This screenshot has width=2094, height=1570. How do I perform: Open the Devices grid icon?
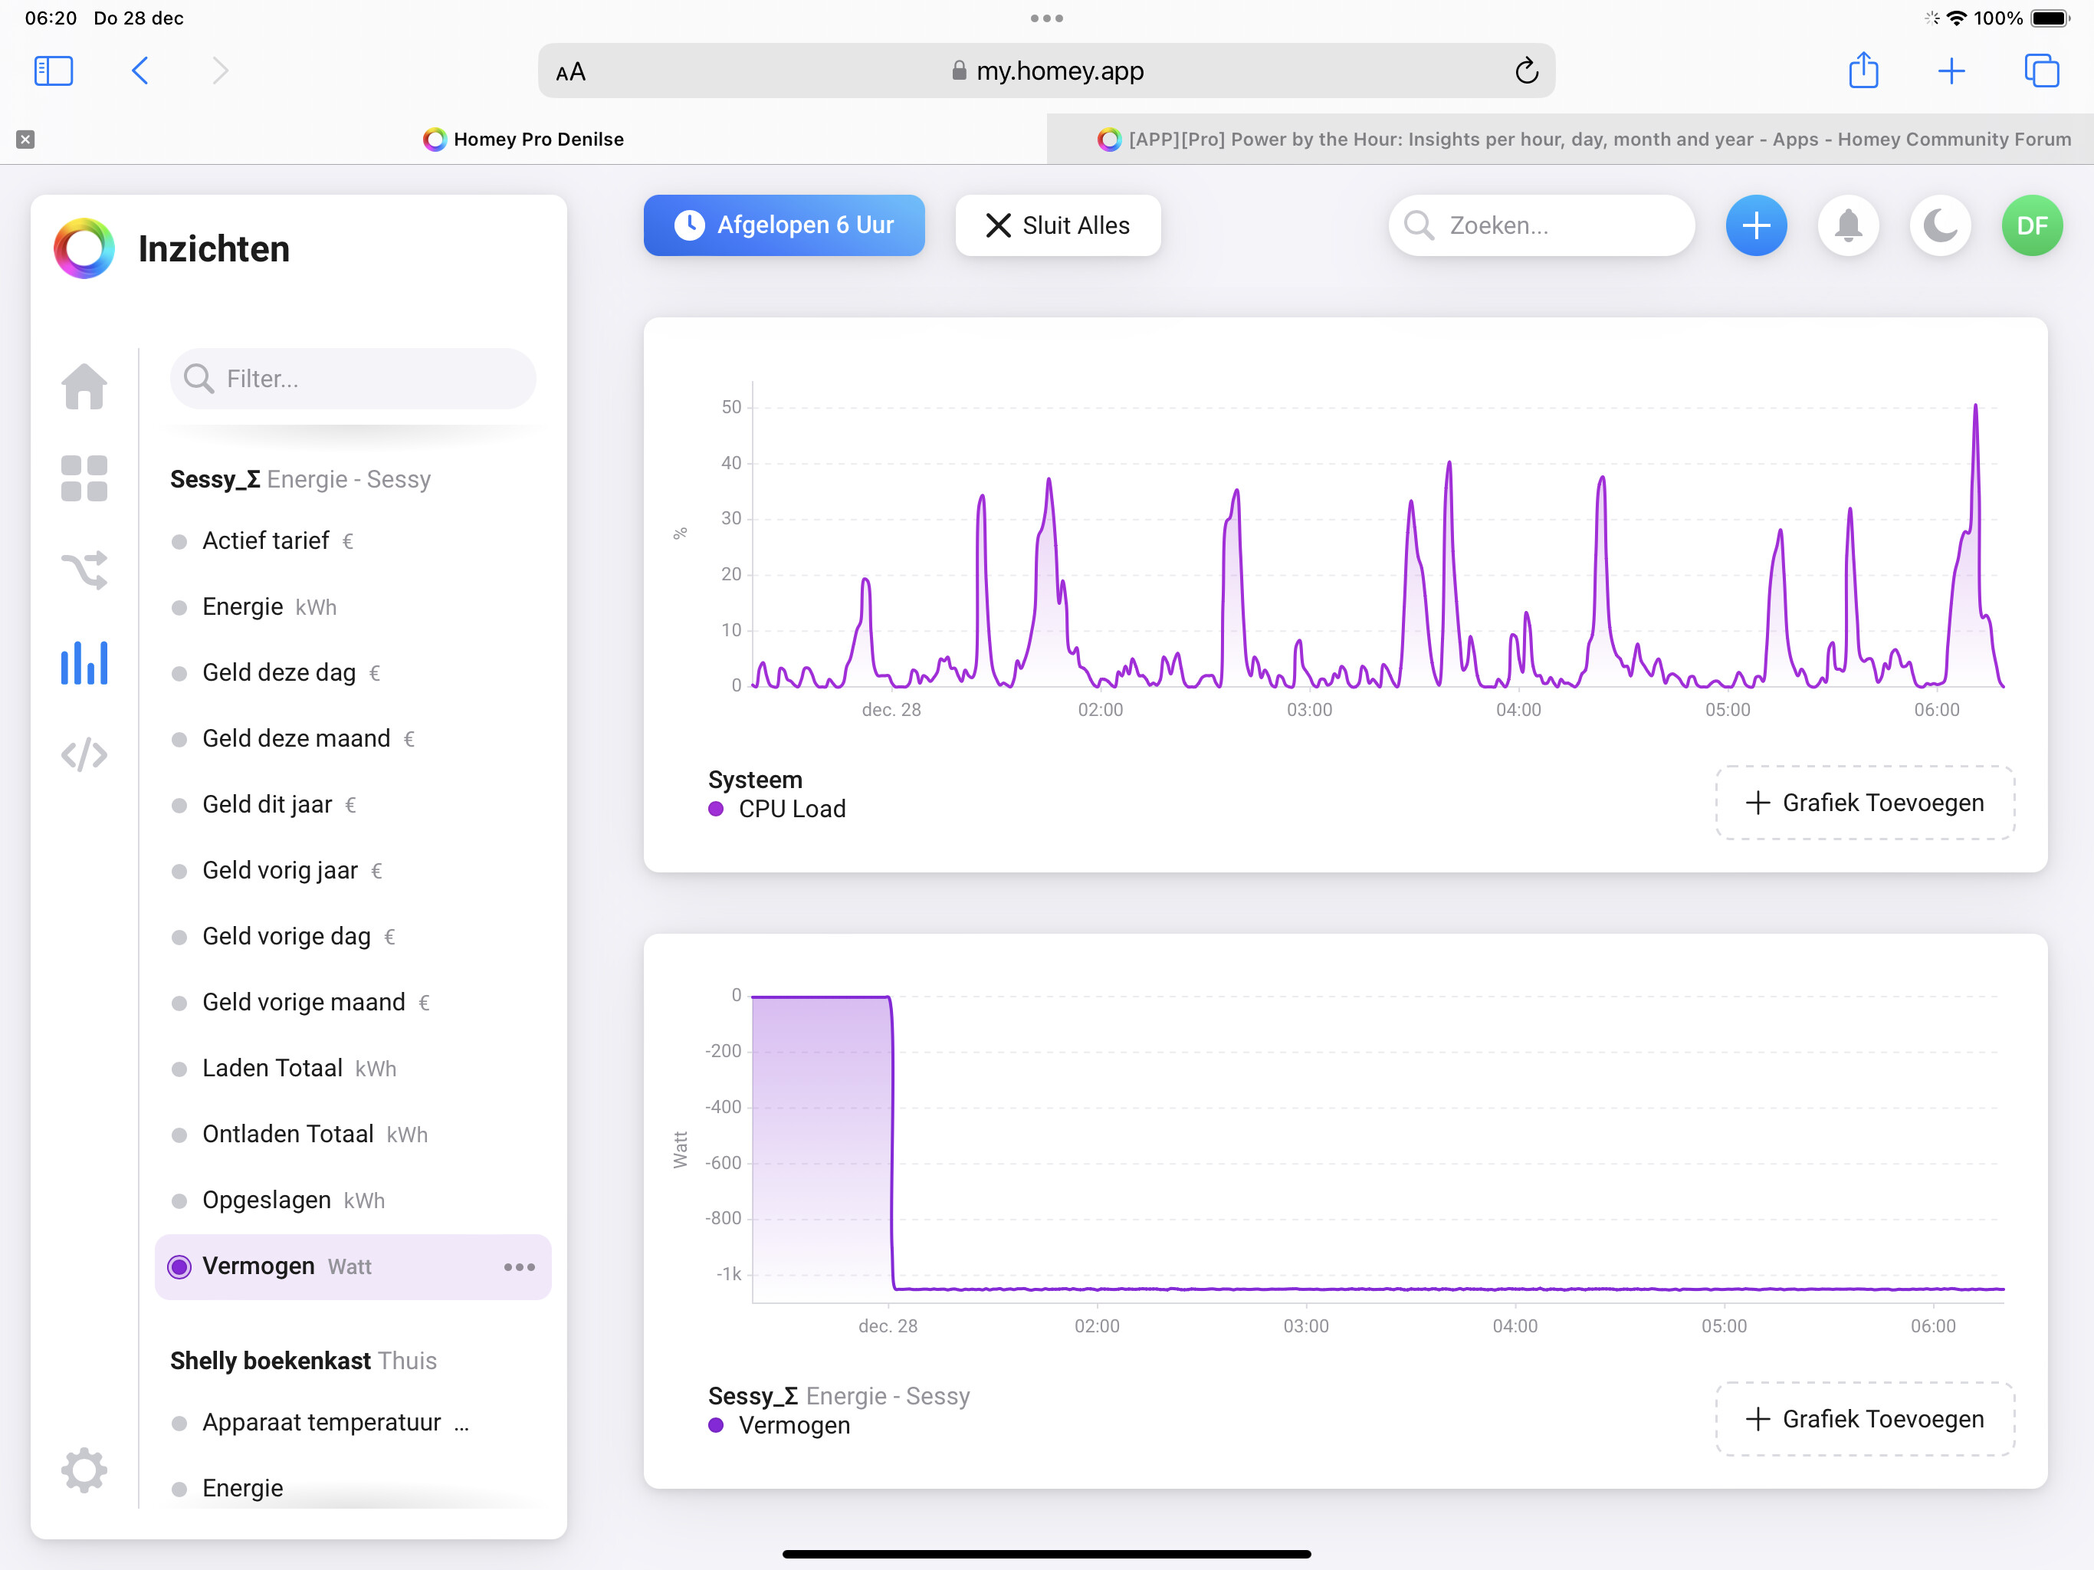coord(84,478)
